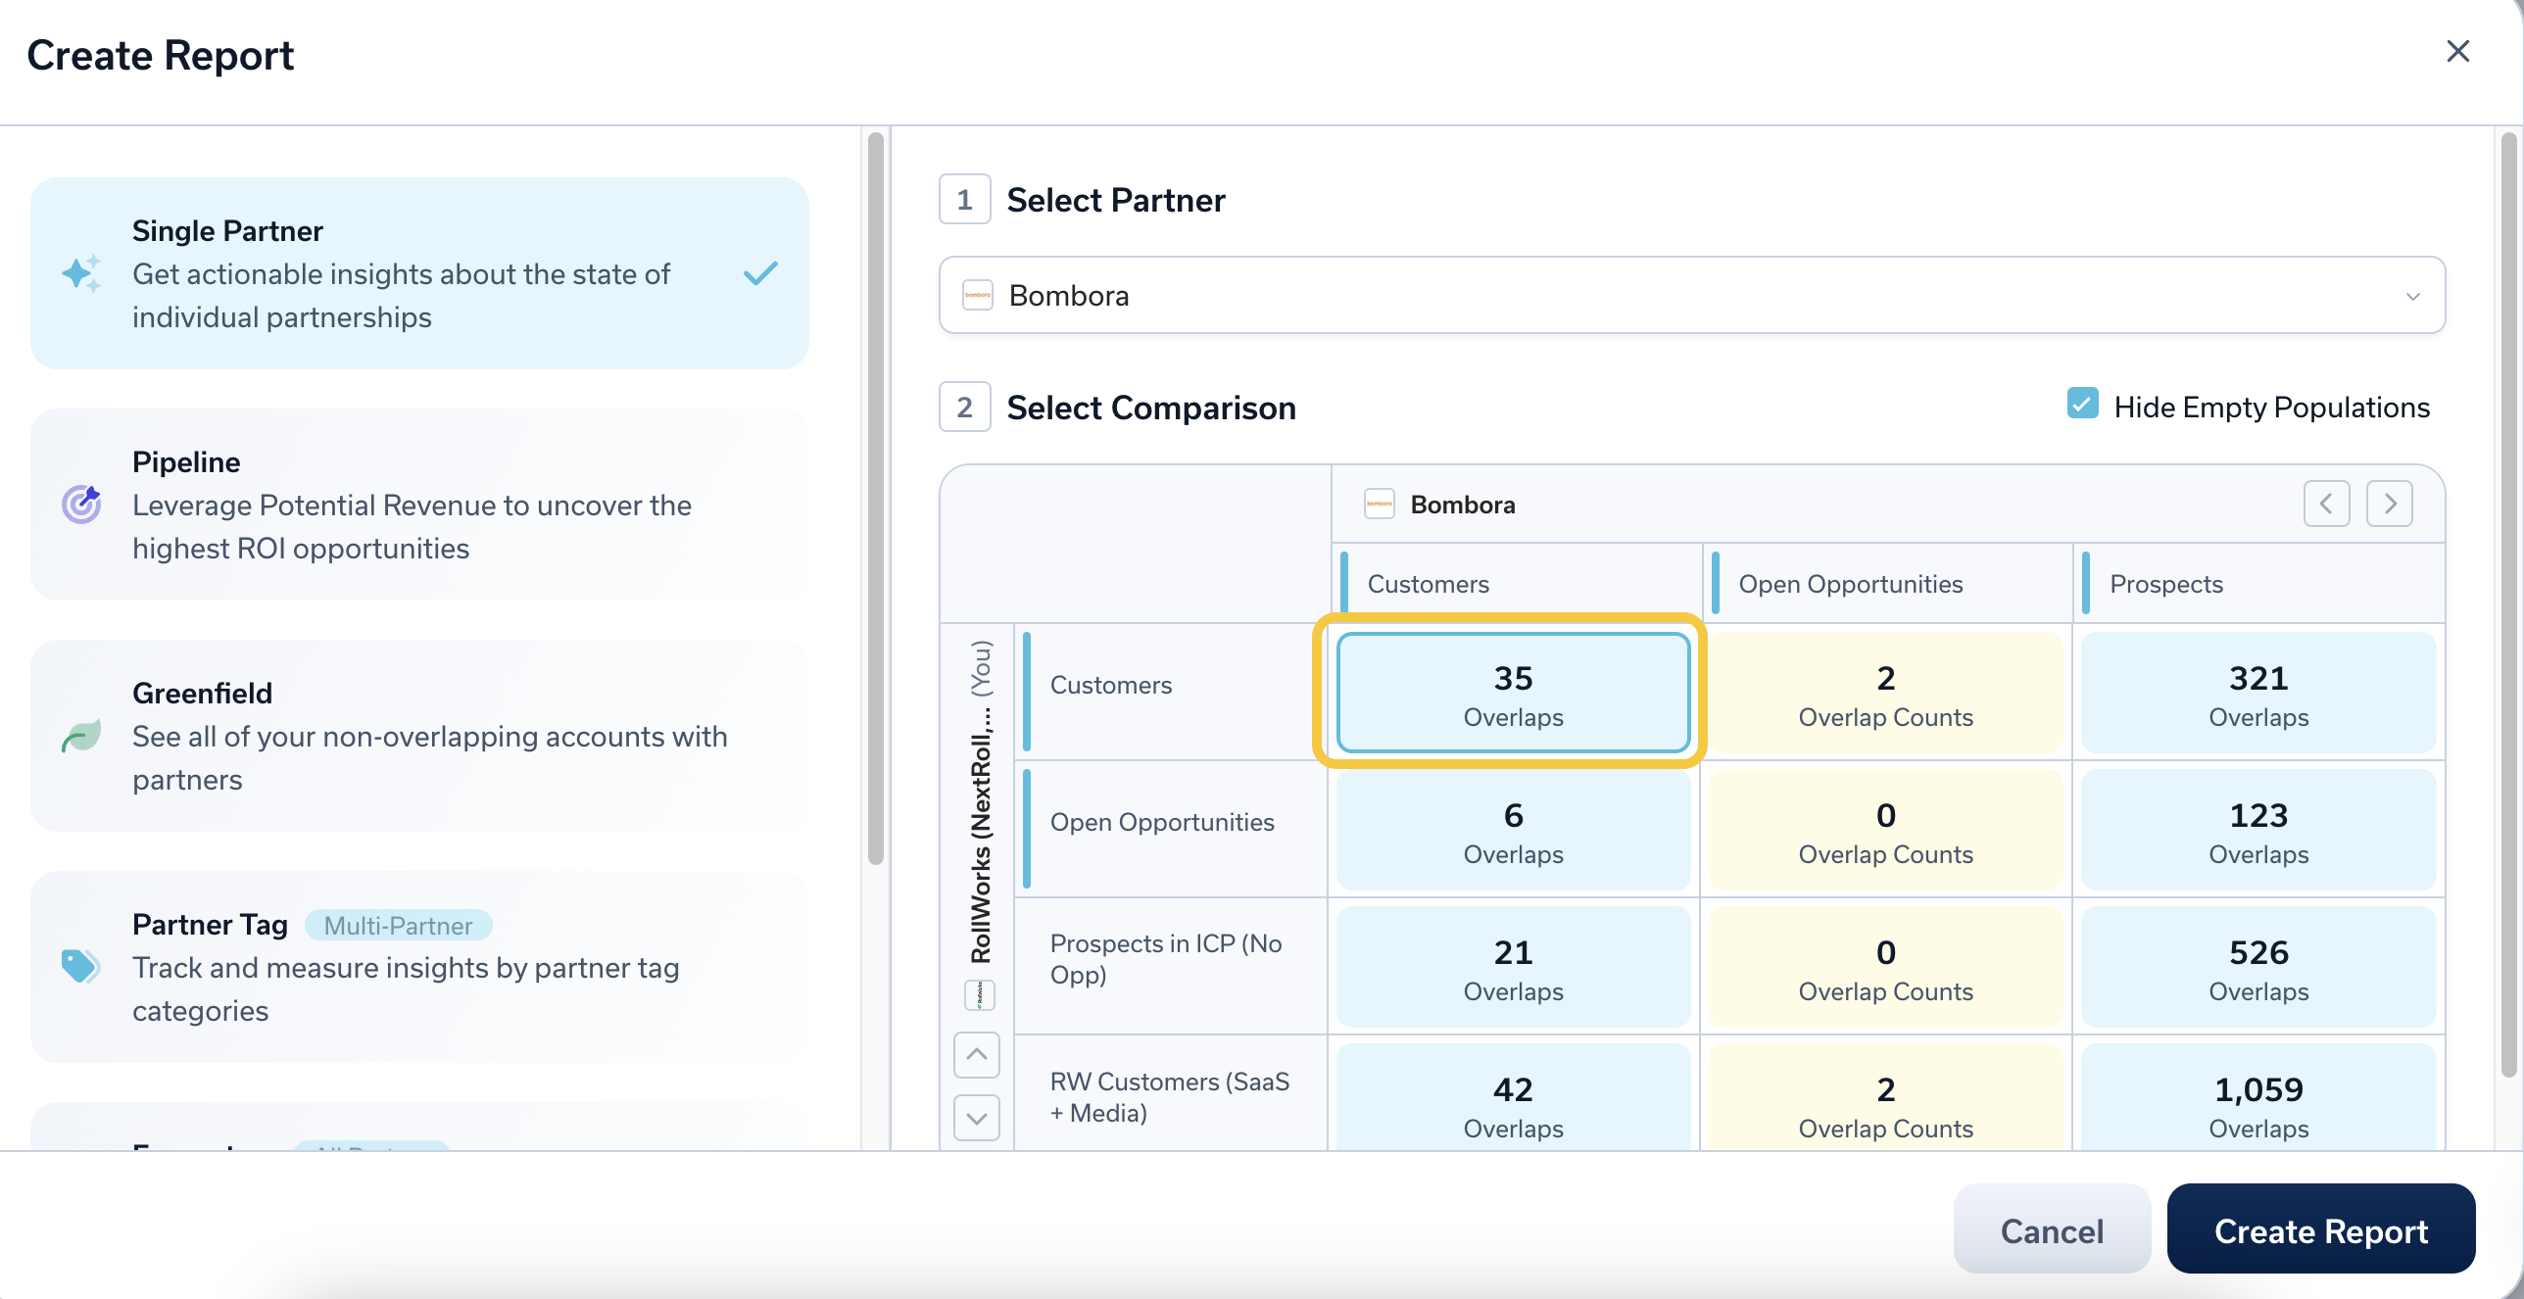The height and width of the screenshot is (1299, 2524).
Task: Click the Partner Tag label icon
Action: [x=79, y=966]
